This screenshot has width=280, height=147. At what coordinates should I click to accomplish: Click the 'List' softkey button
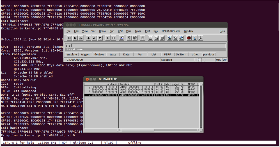pos(154,54)
